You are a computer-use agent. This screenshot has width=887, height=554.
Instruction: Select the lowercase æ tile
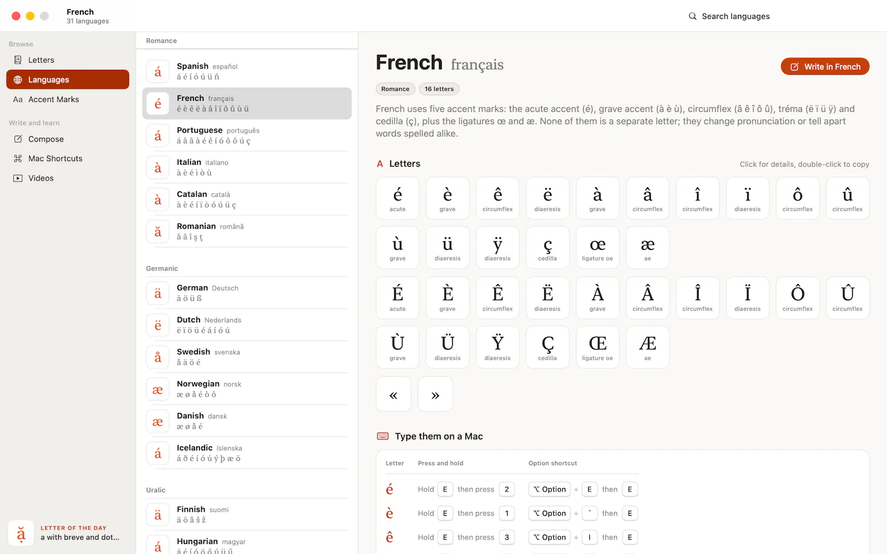(x=648, y=248)
